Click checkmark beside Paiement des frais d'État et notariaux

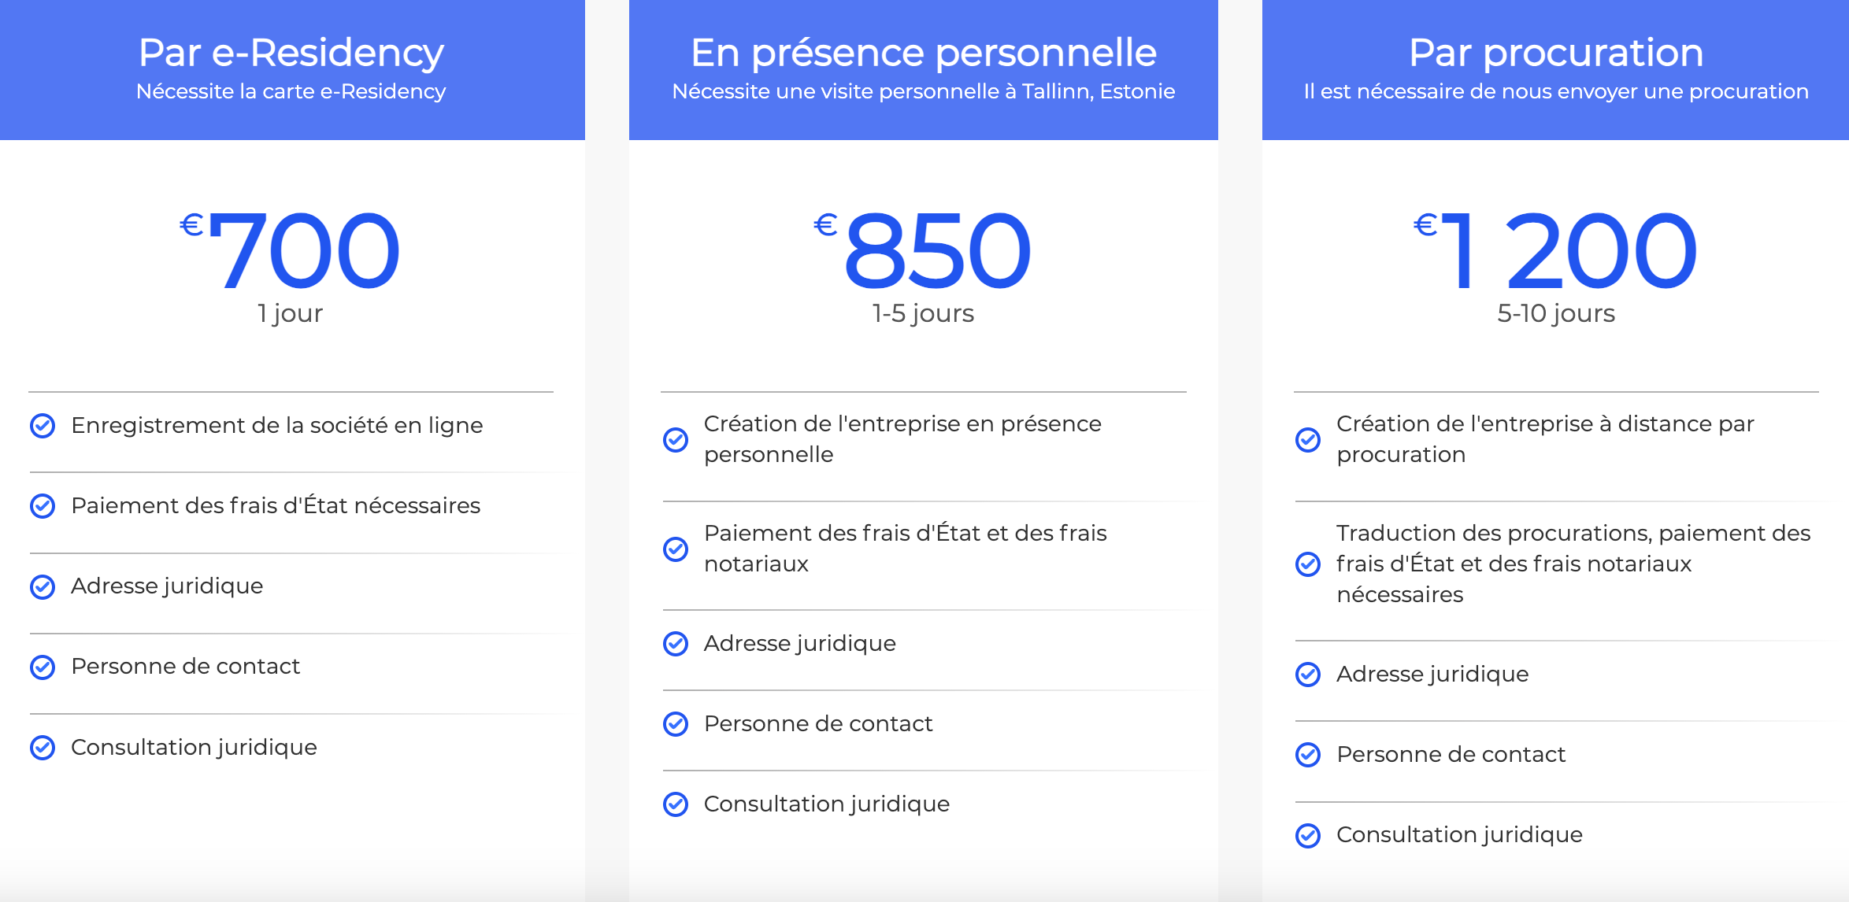click(x=676, y=549)
